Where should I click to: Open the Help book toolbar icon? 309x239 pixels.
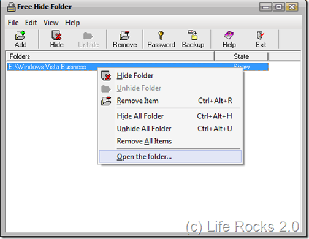[x=229, y=35]
